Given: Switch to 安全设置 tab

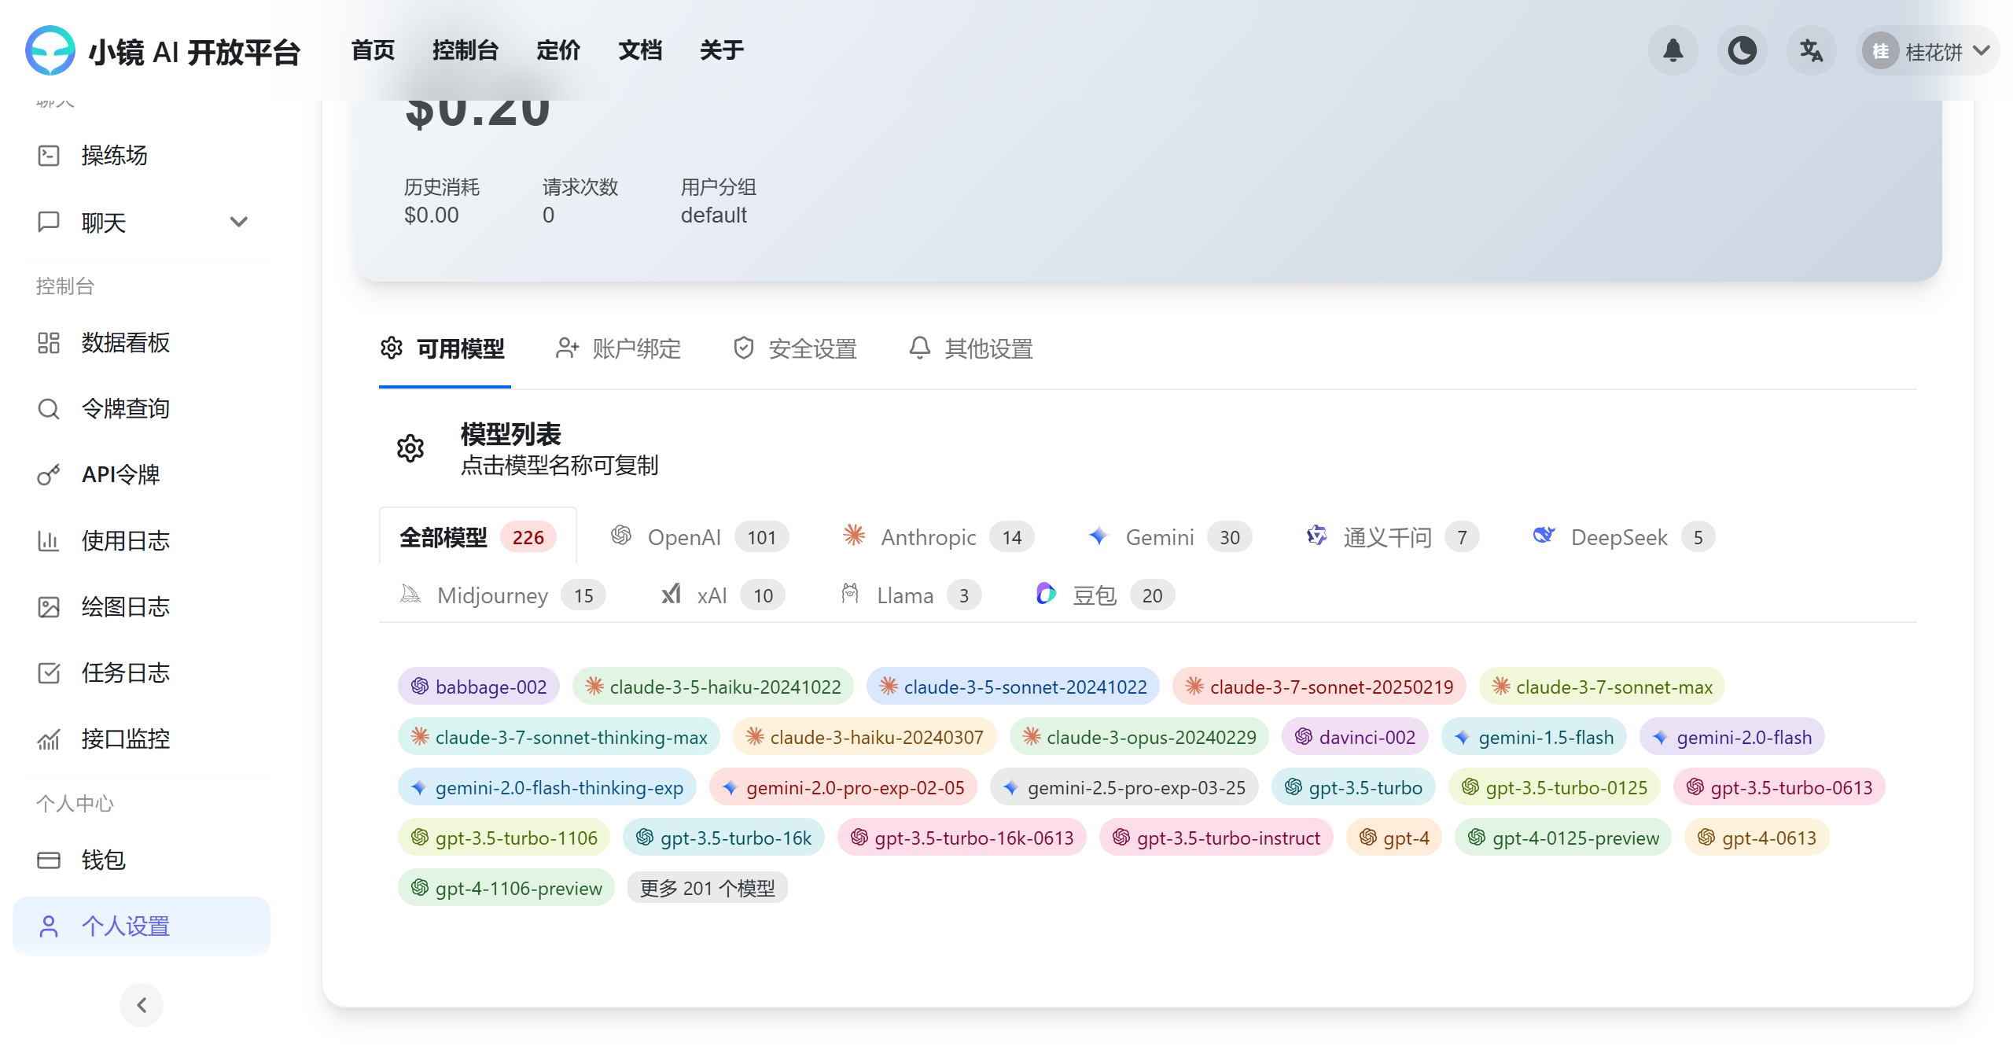Looking at the screenshot, I should point(794,349).
